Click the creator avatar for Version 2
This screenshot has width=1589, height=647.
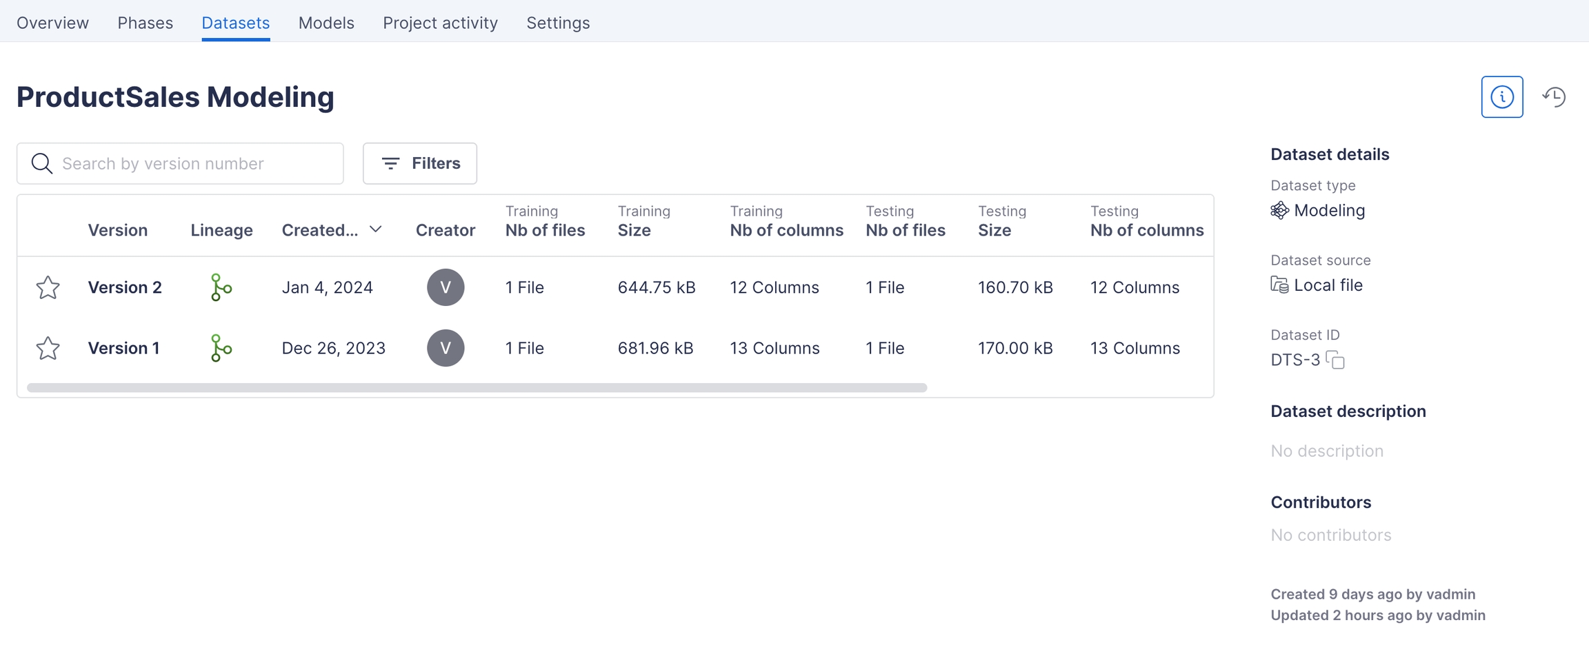point(446,287)
